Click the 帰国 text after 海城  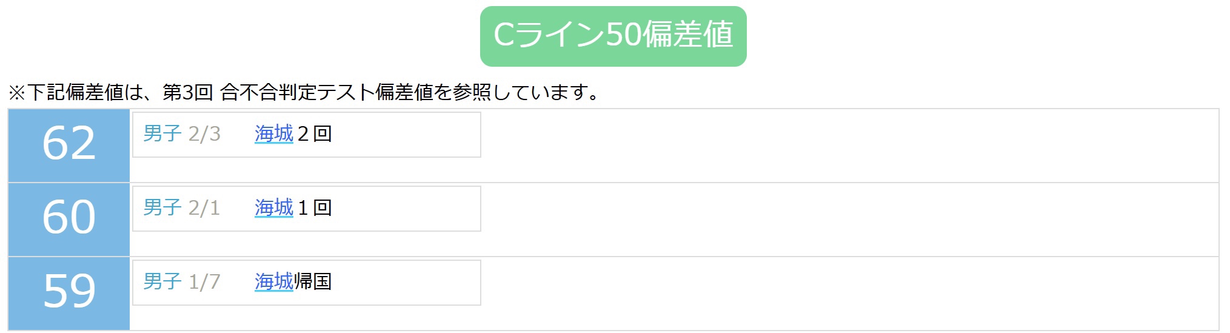[313, 281]
